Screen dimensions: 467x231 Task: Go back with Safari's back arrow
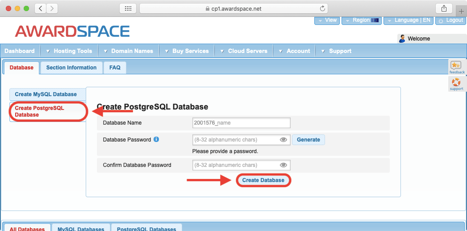click(x=40, y=8)
